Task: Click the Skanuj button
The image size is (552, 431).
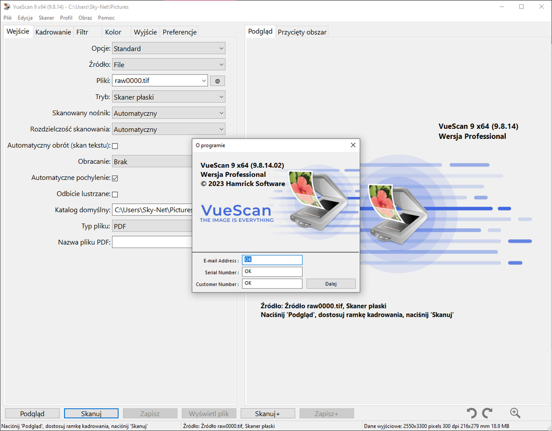Action: click(91, 413)
